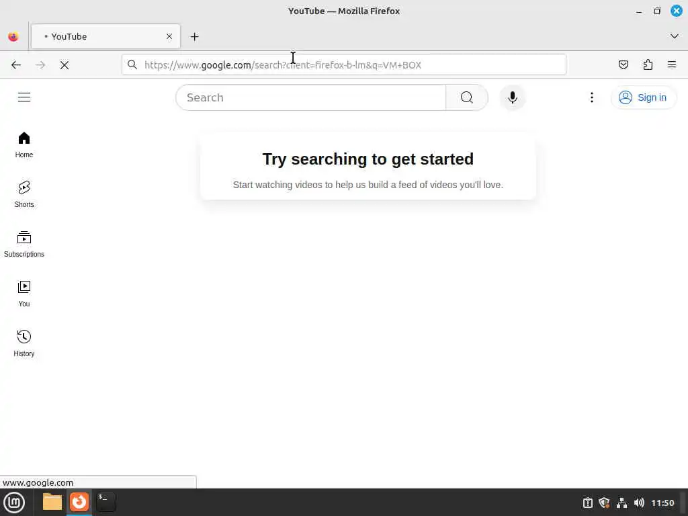Select the YouTube browser tab

tap(105, 36)
